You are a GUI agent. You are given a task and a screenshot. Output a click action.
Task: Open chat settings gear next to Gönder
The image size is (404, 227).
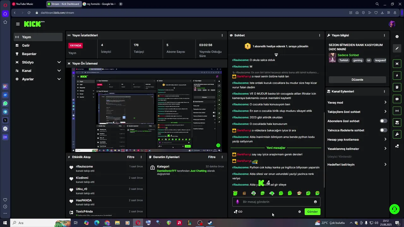pyautogui.click(x=300, y=212)
